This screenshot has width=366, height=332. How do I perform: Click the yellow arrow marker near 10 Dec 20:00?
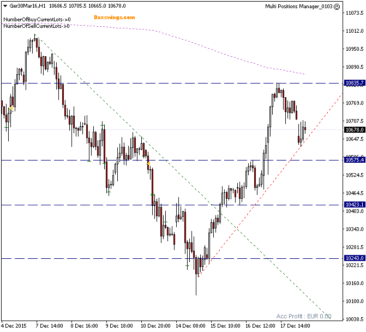[148, 164]
